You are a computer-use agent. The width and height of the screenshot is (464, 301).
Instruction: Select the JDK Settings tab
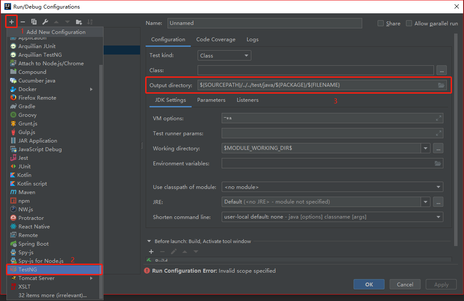171,100
